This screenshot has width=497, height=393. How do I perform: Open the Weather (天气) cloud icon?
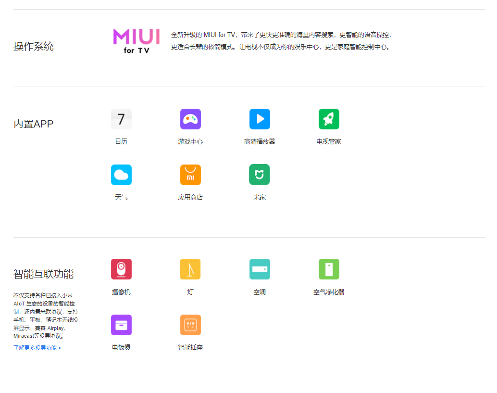coord(121,175)
